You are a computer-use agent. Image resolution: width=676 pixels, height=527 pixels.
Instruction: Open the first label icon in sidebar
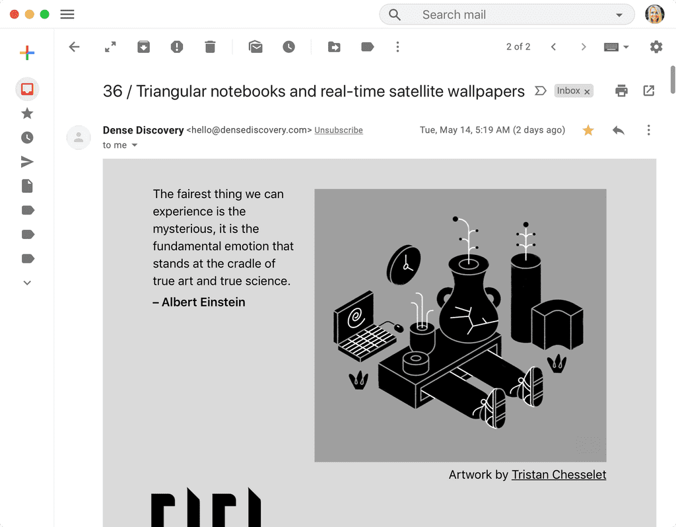28,210
